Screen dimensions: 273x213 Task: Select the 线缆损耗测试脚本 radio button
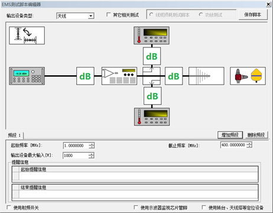pos(151,15)
